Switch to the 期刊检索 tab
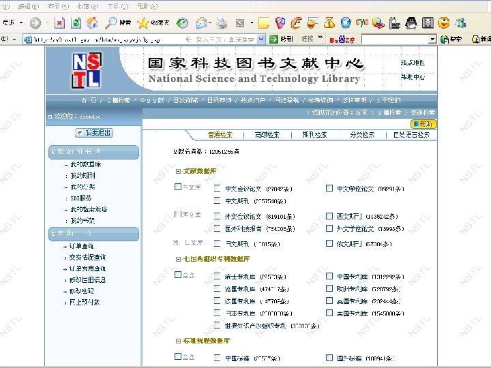The height and width of the screenshot is (368, 491). pos(314,135)
